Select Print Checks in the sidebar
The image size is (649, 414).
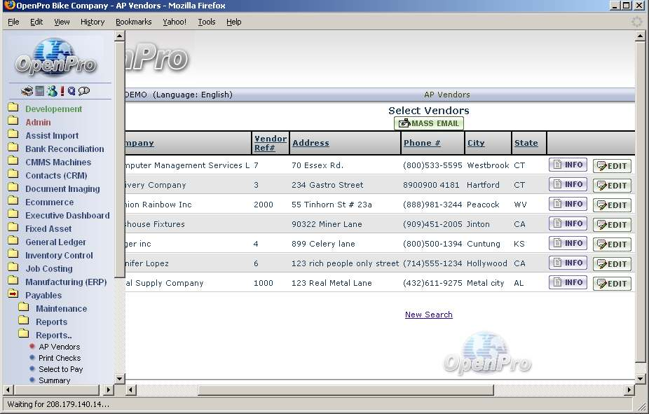pos(60,358)
